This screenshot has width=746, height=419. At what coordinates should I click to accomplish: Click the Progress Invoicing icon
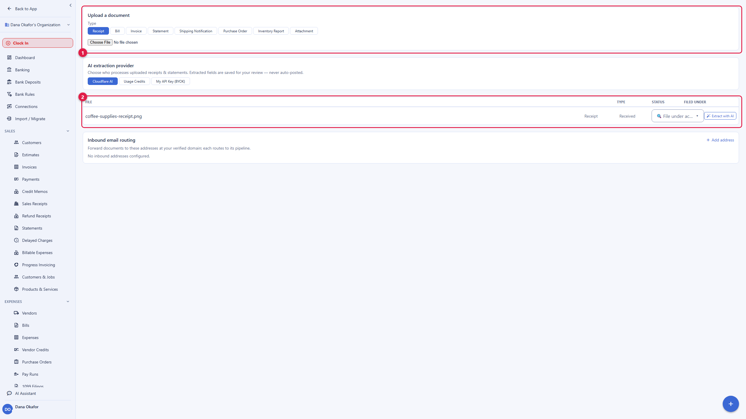click(16, 265)
